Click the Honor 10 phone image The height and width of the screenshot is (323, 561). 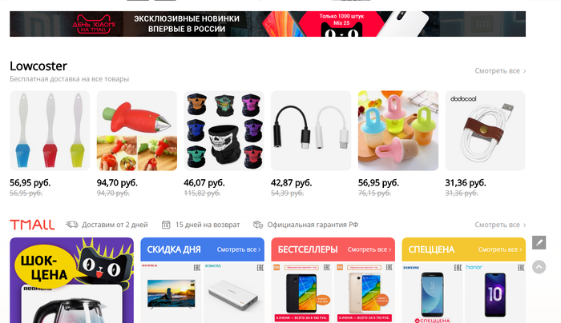[x=495, y=294]
